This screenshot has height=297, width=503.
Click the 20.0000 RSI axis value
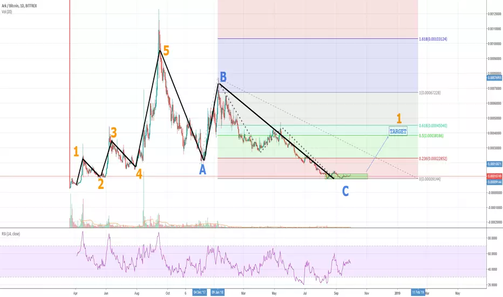pyautogui.click(x=492, y=285)
